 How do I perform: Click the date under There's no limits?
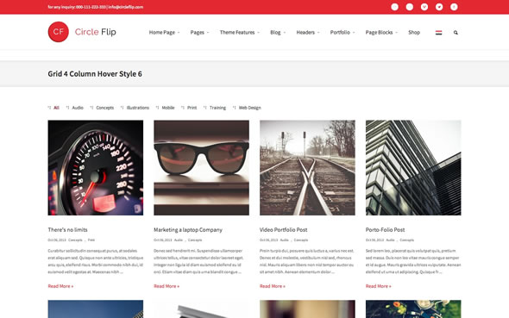click(57, 240)
